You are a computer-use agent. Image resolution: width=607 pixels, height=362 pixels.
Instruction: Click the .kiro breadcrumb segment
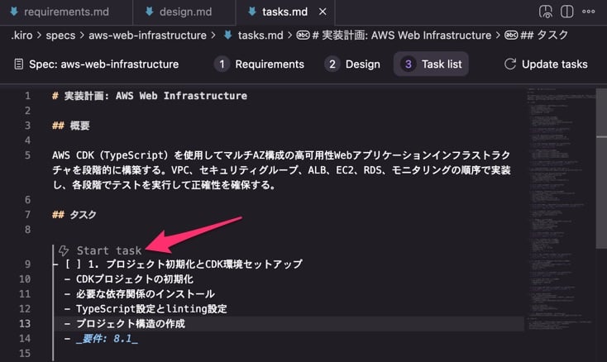(22, 36)
